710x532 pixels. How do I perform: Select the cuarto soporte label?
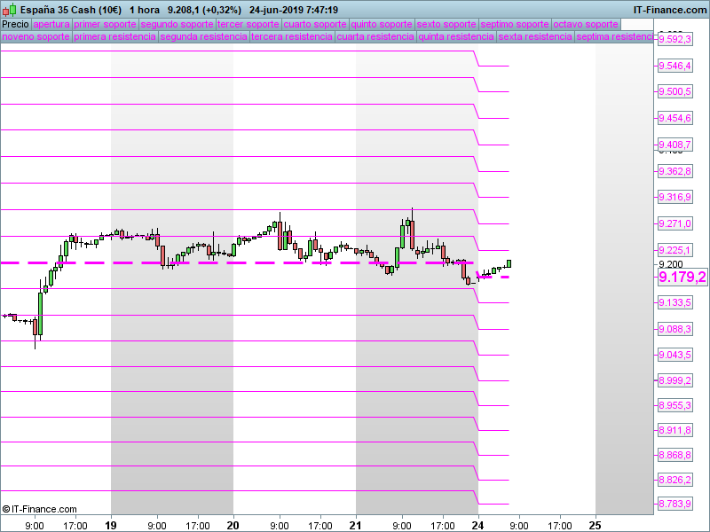[x=315, y=24]
